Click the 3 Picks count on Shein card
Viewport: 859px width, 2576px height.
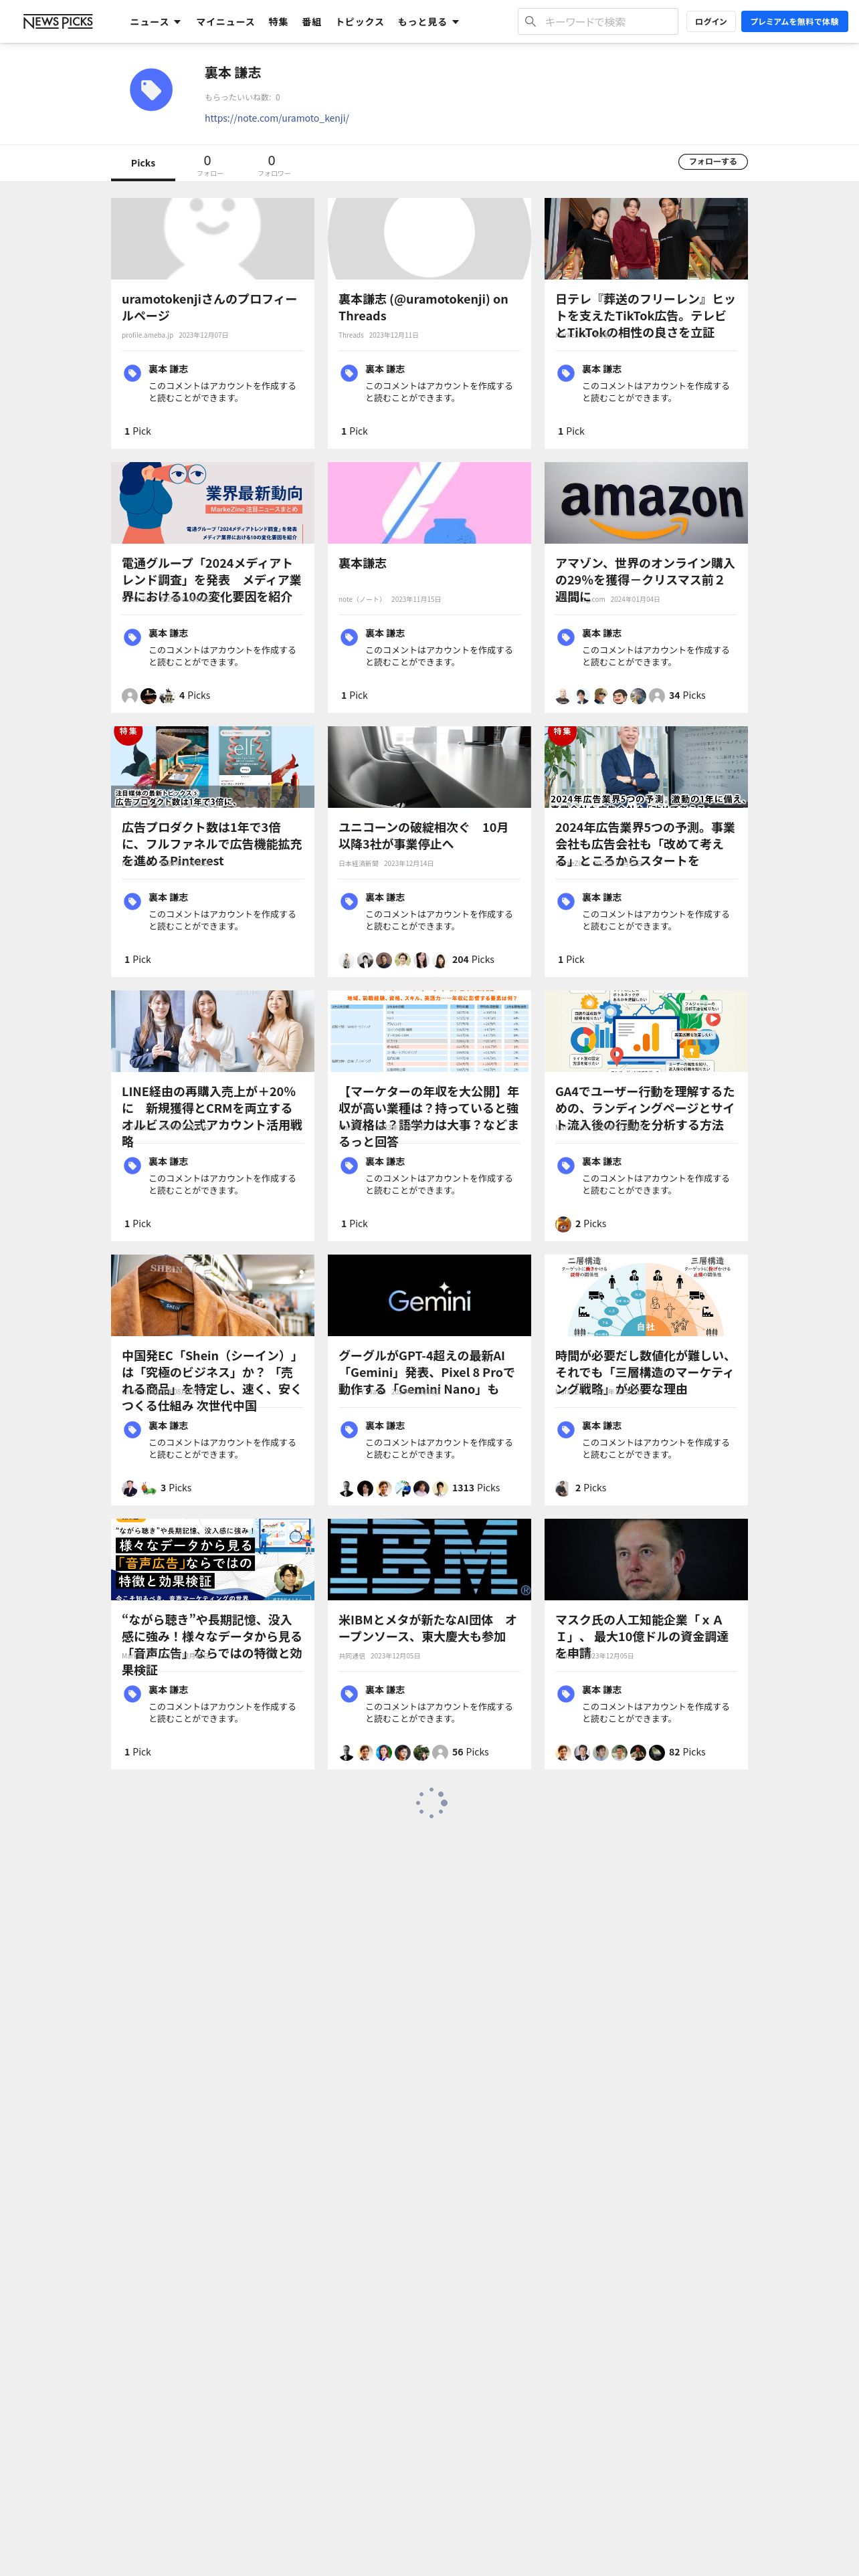point(176,1488)
